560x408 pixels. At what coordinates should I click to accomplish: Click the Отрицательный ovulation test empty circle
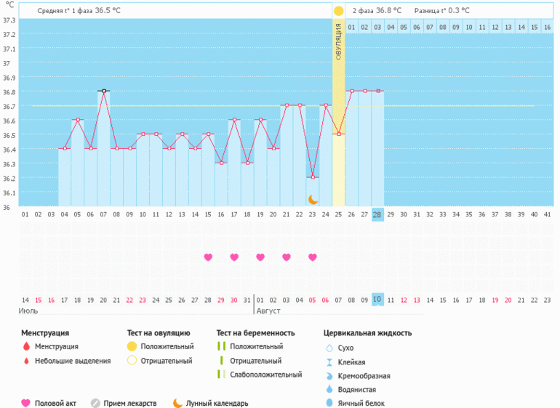point(132,361)
